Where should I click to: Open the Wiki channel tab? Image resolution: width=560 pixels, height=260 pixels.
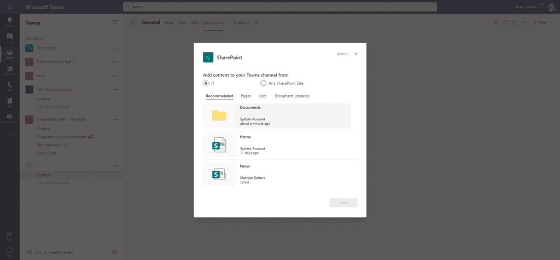(x=195, y=23)
